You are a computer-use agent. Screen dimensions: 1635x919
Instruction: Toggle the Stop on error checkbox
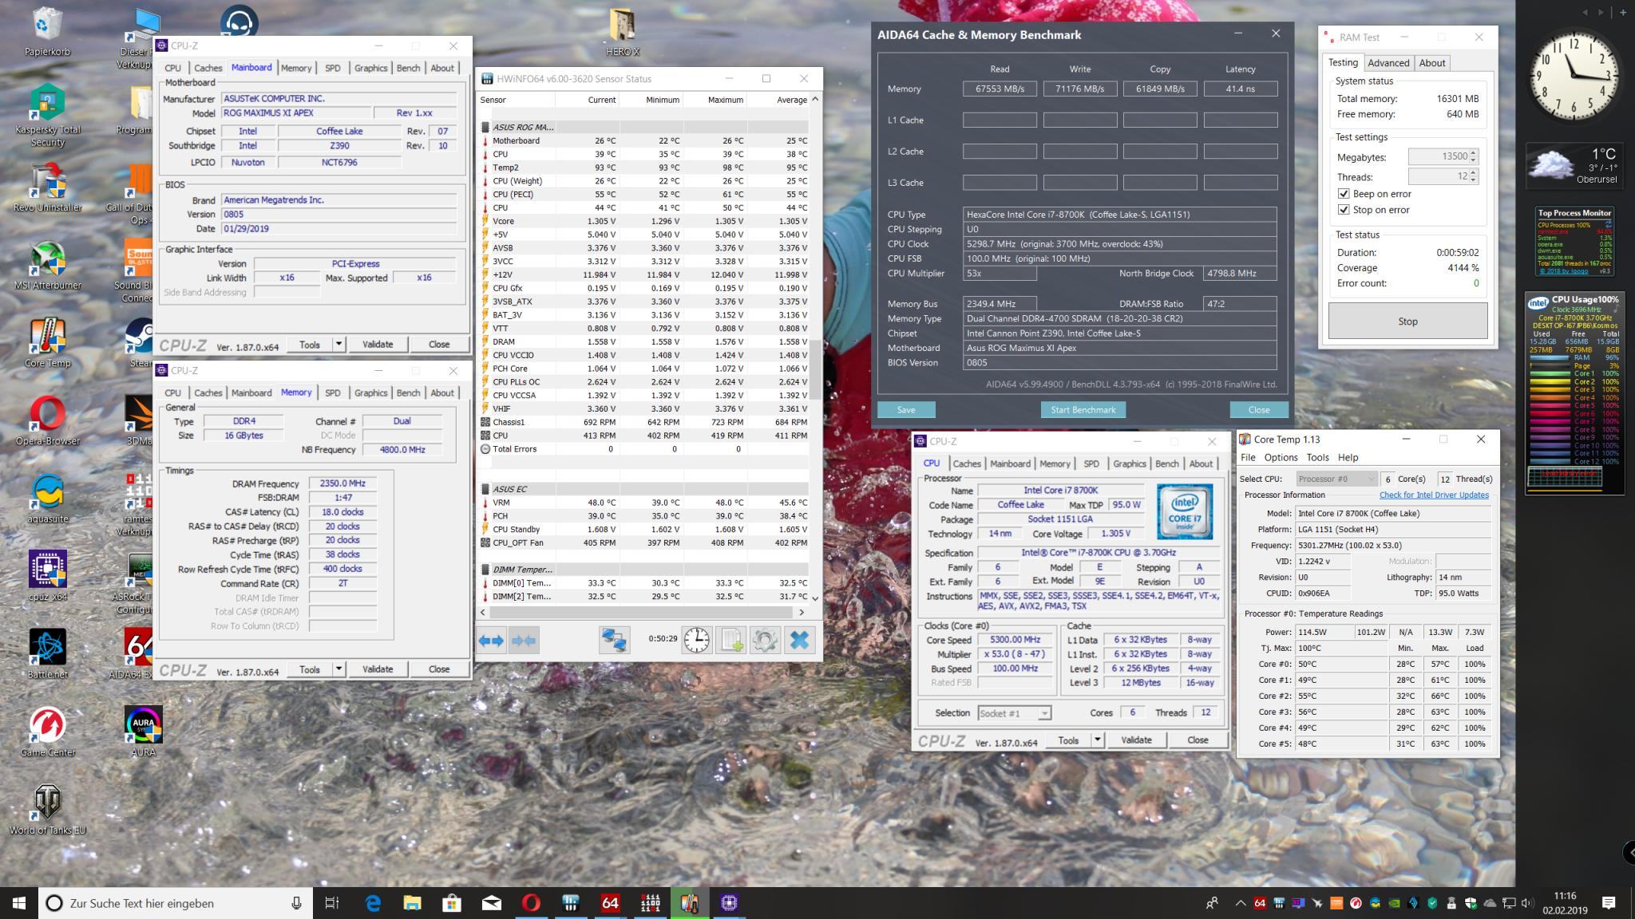[1344, 210]
